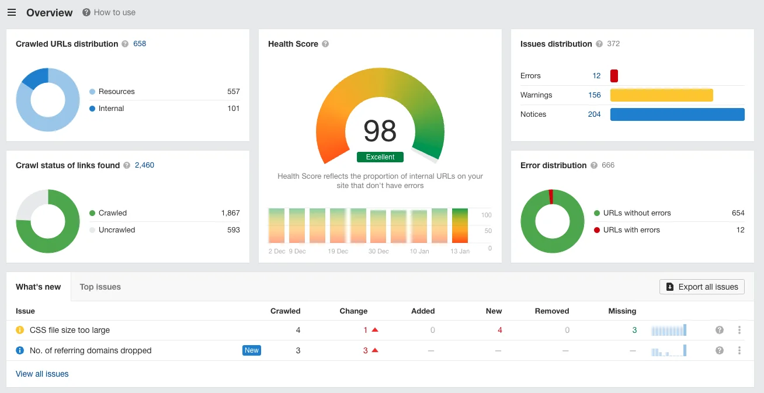Click help icon beside Issues distribution
The height and width of the screenshot is (393, 764).
(x=599, y=44)
